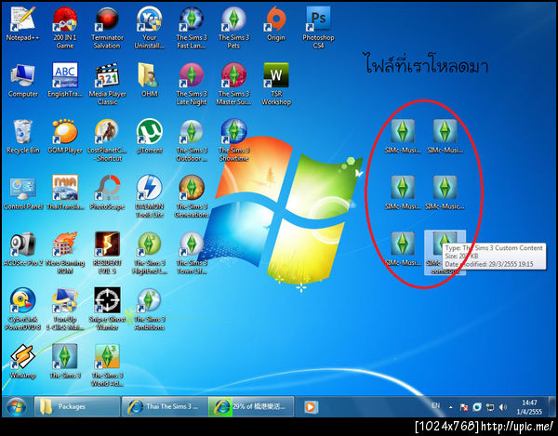Select The Sims 3 Fast Lane icon
The width and height of the screenshot is (558, 436).
click(192, 28)
